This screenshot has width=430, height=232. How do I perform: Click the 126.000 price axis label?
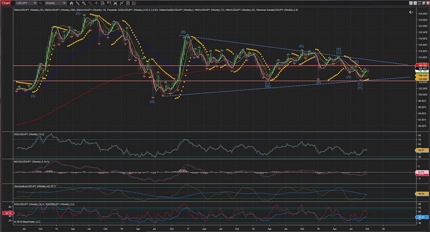pos(422,14)
